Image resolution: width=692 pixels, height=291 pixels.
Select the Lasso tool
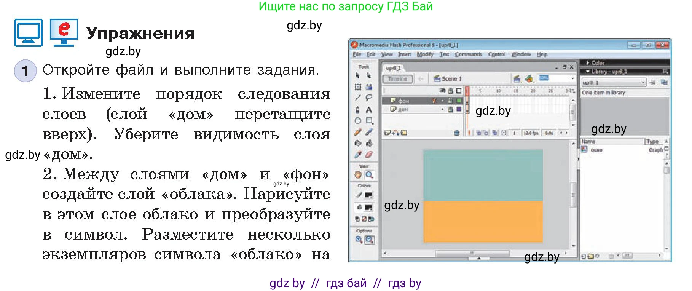369,98
